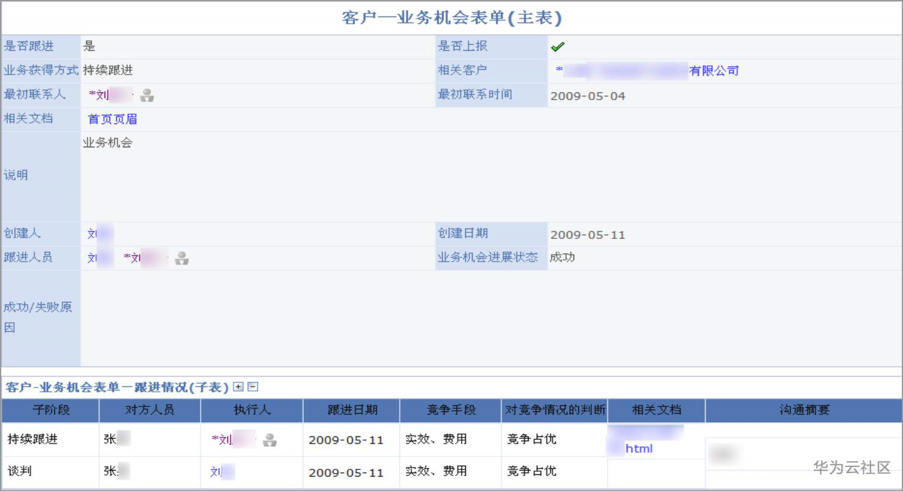
Task: Click 实效、费用 in 谈判 row
Action: [436, 471]
